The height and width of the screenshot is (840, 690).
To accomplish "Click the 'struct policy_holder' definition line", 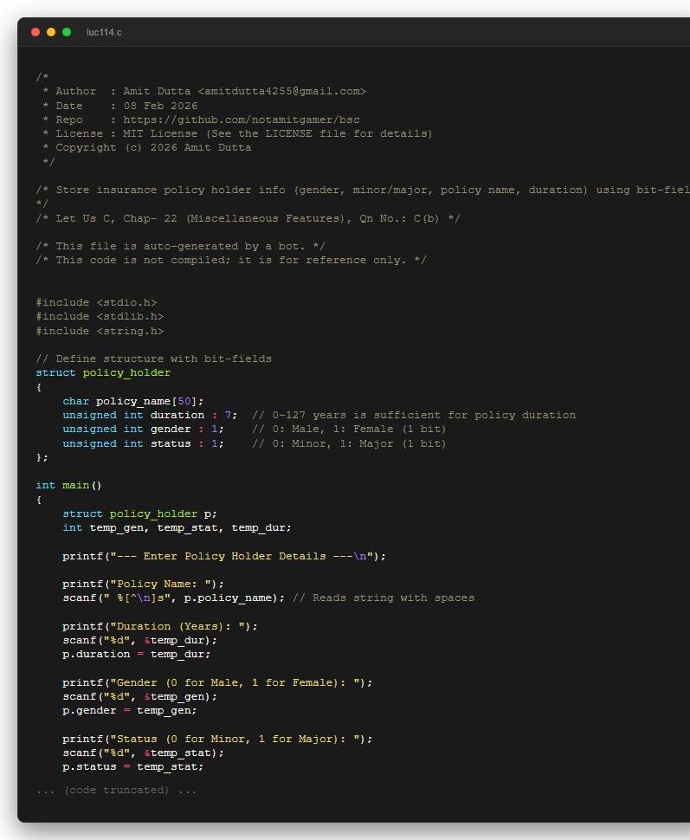I will tap(103, 372).
